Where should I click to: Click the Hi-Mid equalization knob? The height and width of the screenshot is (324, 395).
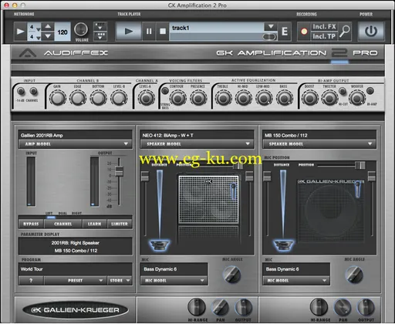pos(243,98)
